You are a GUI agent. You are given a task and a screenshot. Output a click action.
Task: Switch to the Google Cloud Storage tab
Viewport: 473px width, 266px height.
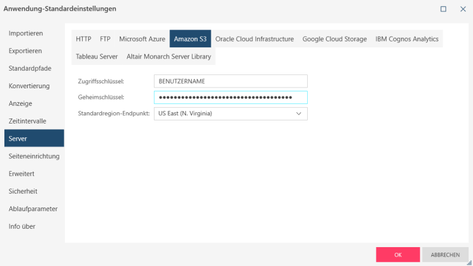pos(334,39)
